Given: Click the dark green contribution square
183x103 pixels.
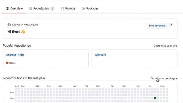Looking at the screenshot, I should point(155,98).
